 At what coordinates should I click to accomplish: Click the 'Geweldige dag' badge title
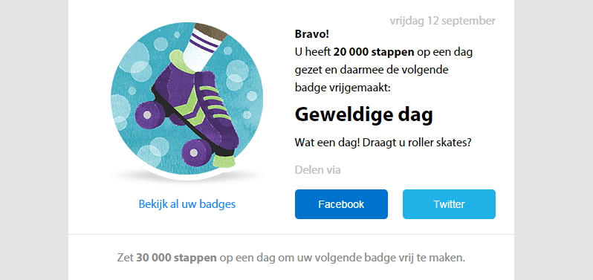click(363, 114)
